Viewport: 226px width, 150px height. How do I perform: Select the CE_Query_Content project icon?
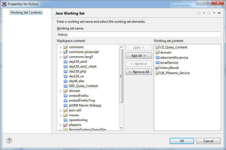pyautogui.click(x=158, y=47)
